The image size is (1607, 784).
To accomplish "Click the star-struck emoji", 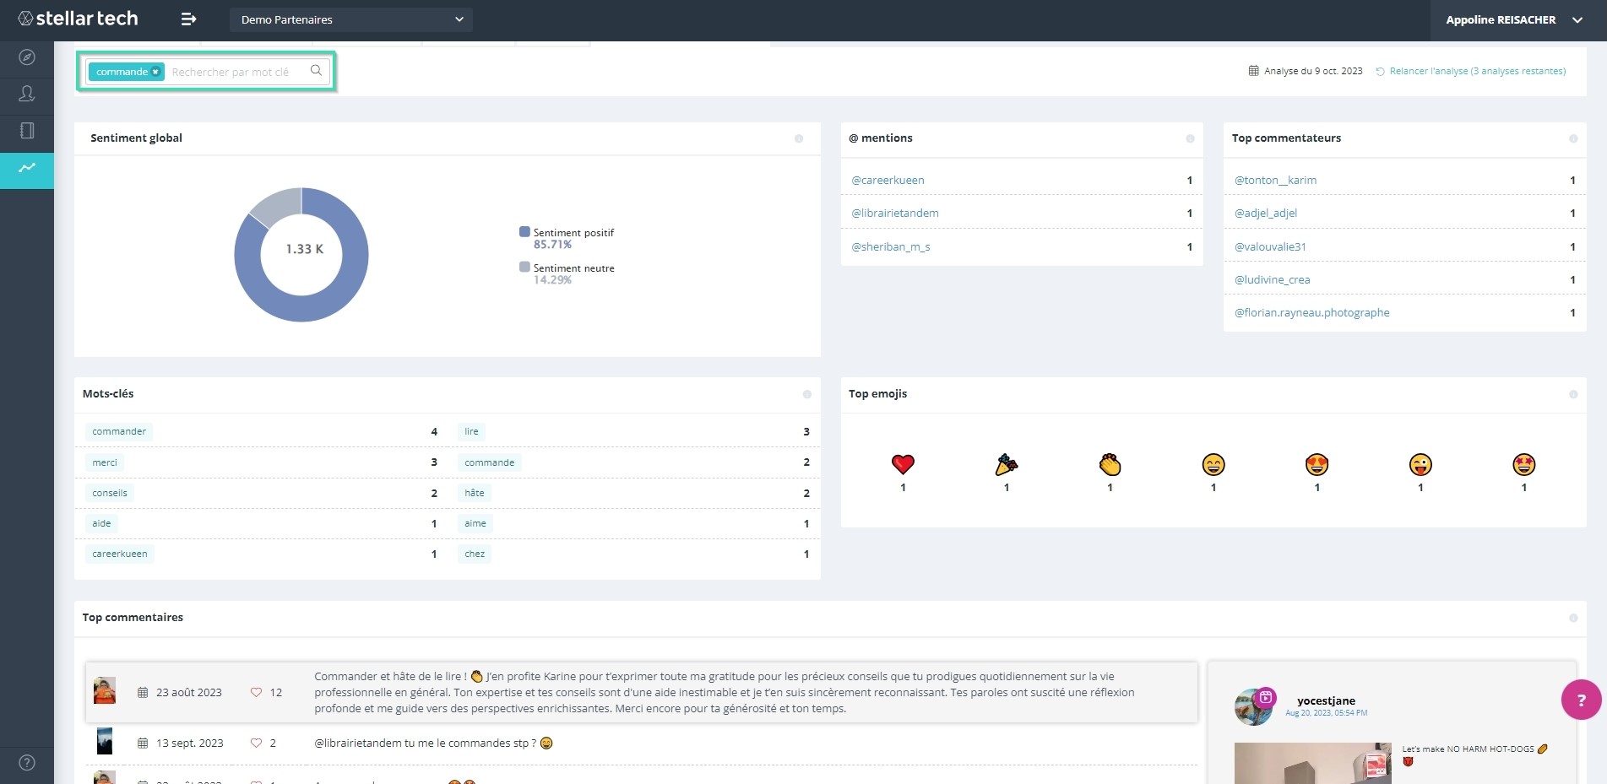I will (x=1523, y=464).
